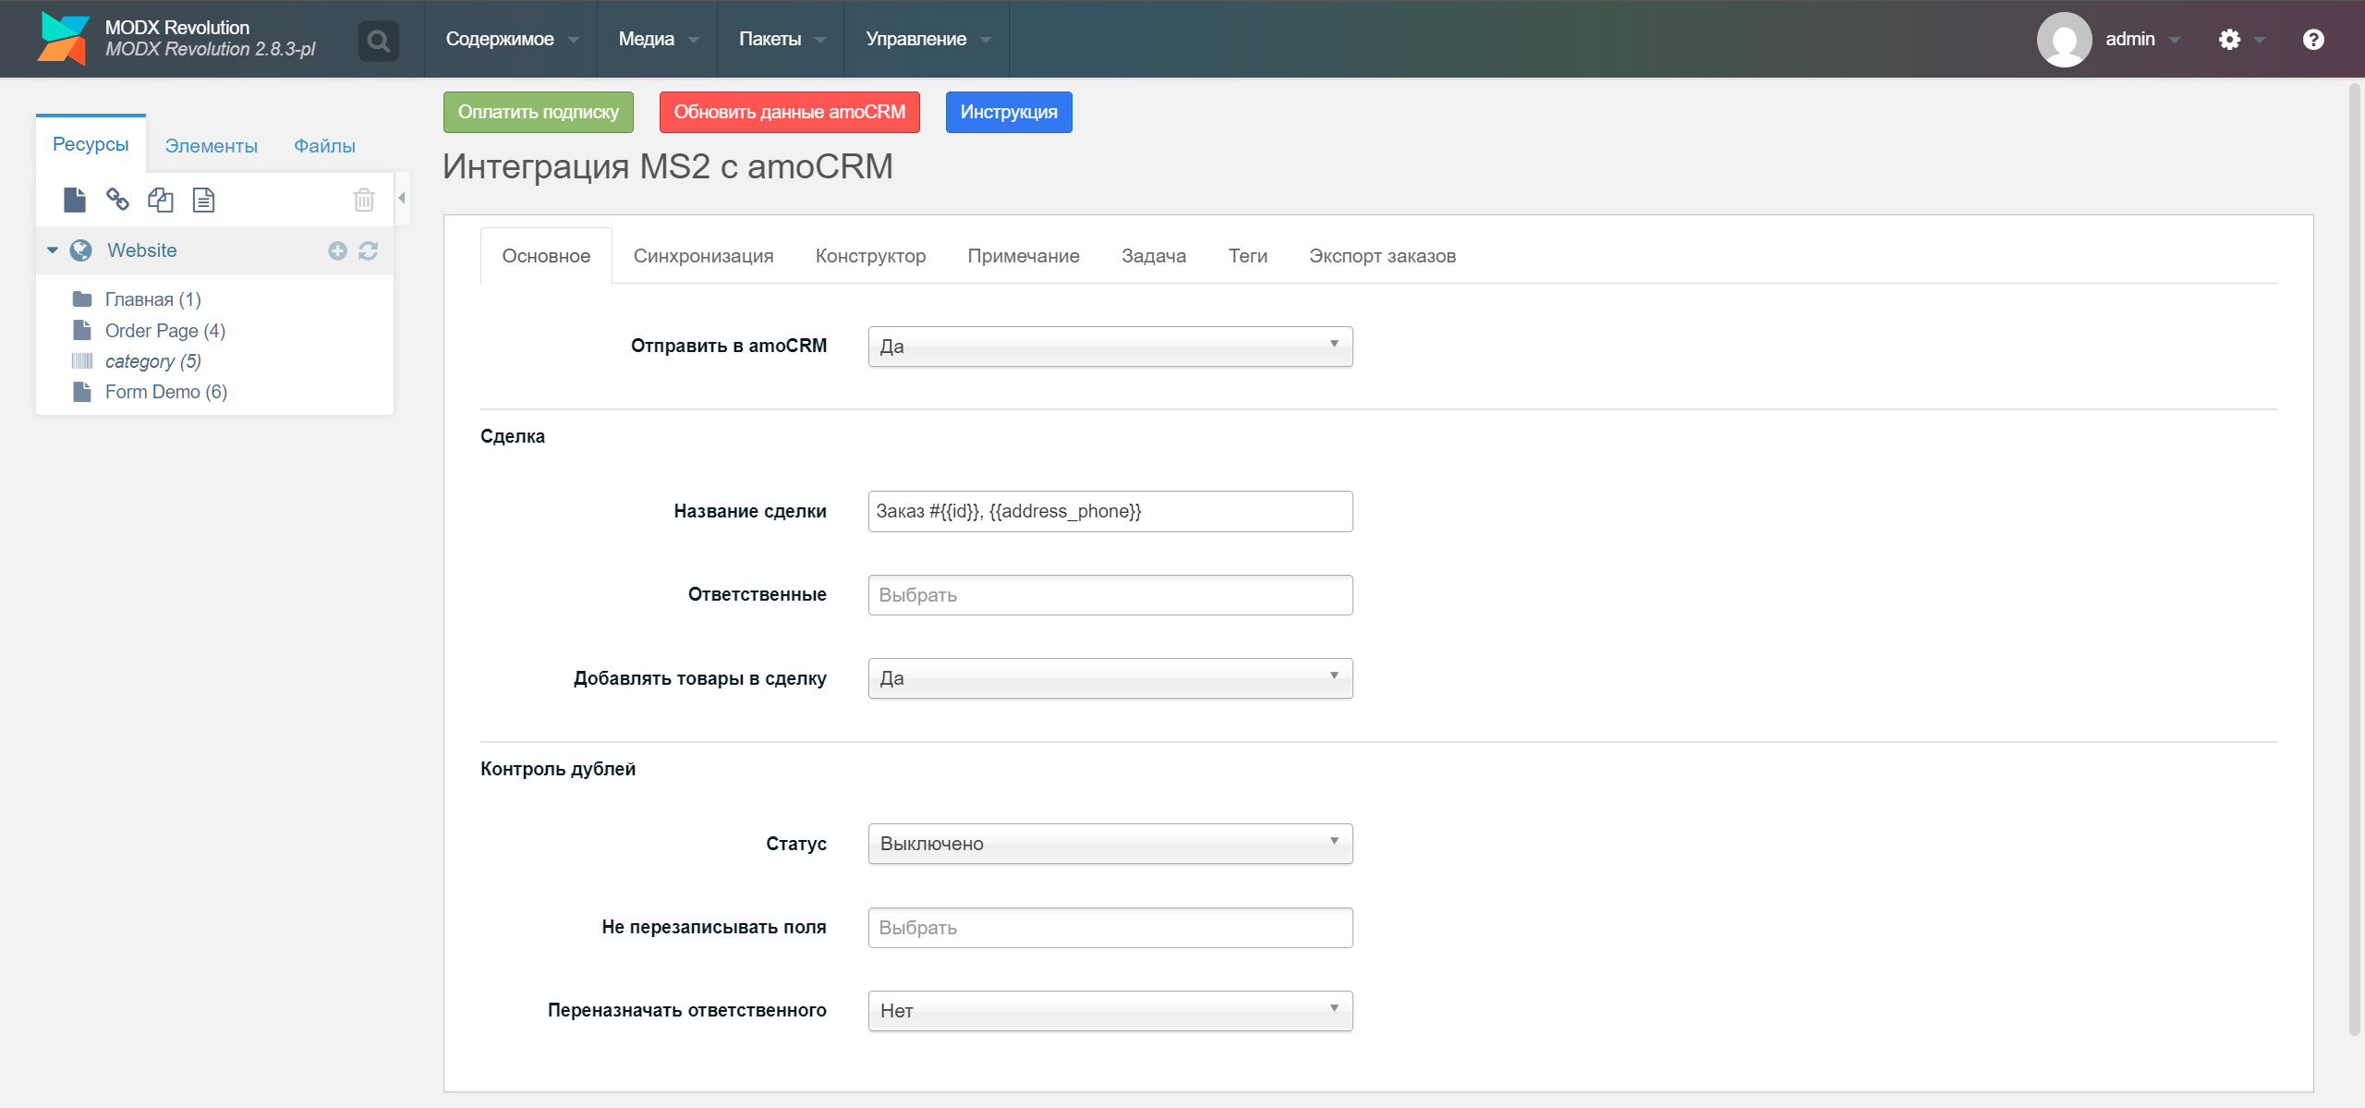This screenshot has width=2365, height=1108.
Task: Click the green Оплатить подписку button
Action: [x=539, y=112]
